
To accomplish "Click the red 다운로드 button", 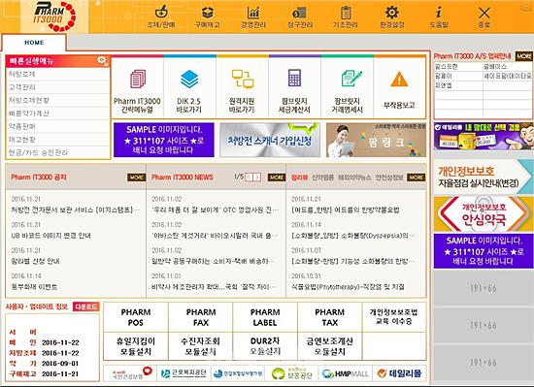I will [86, 306].
